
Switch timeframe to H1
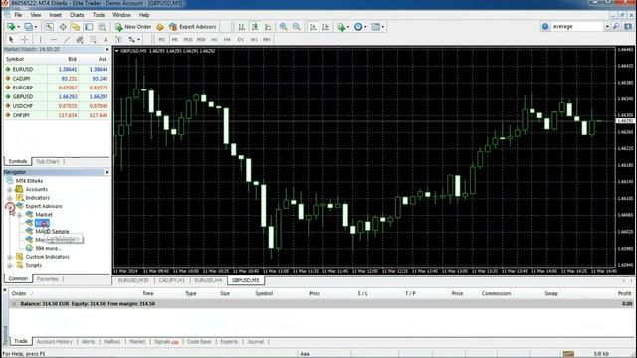[x=215, y=40]
